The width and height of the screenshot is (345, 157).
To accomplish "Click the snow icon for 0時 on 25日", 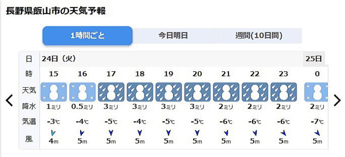I will [x=316, y=92].
